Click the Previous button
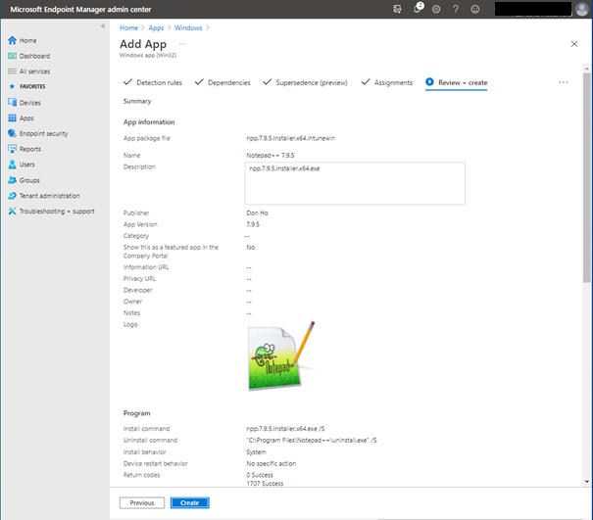593x520 pixels. (x=142, y=502)
